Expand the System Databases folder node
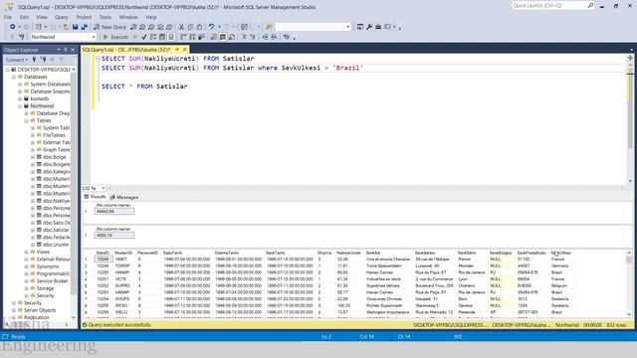Viewport: 637px width, 358px height. [x=20, y=84]
